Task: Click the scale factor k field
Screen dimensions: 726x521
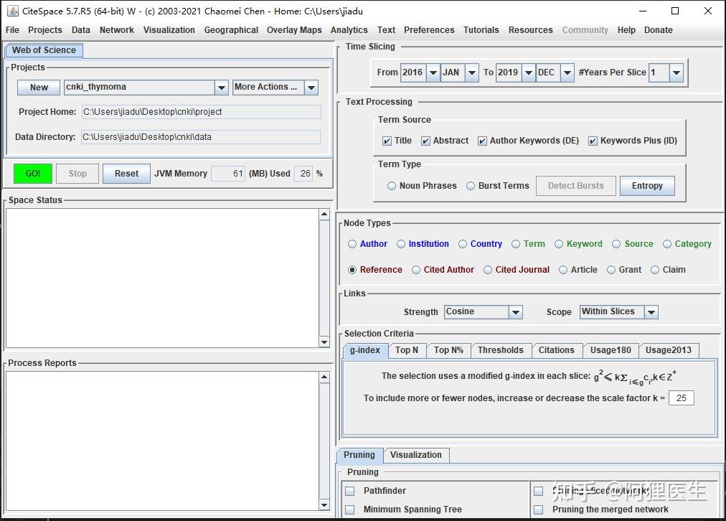Action: click(681, 398)
